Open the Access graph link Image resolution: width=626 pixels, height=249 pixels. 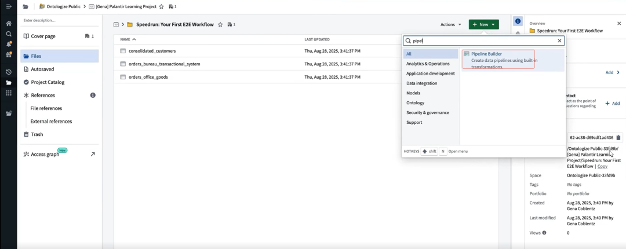(x=59, y=154)
